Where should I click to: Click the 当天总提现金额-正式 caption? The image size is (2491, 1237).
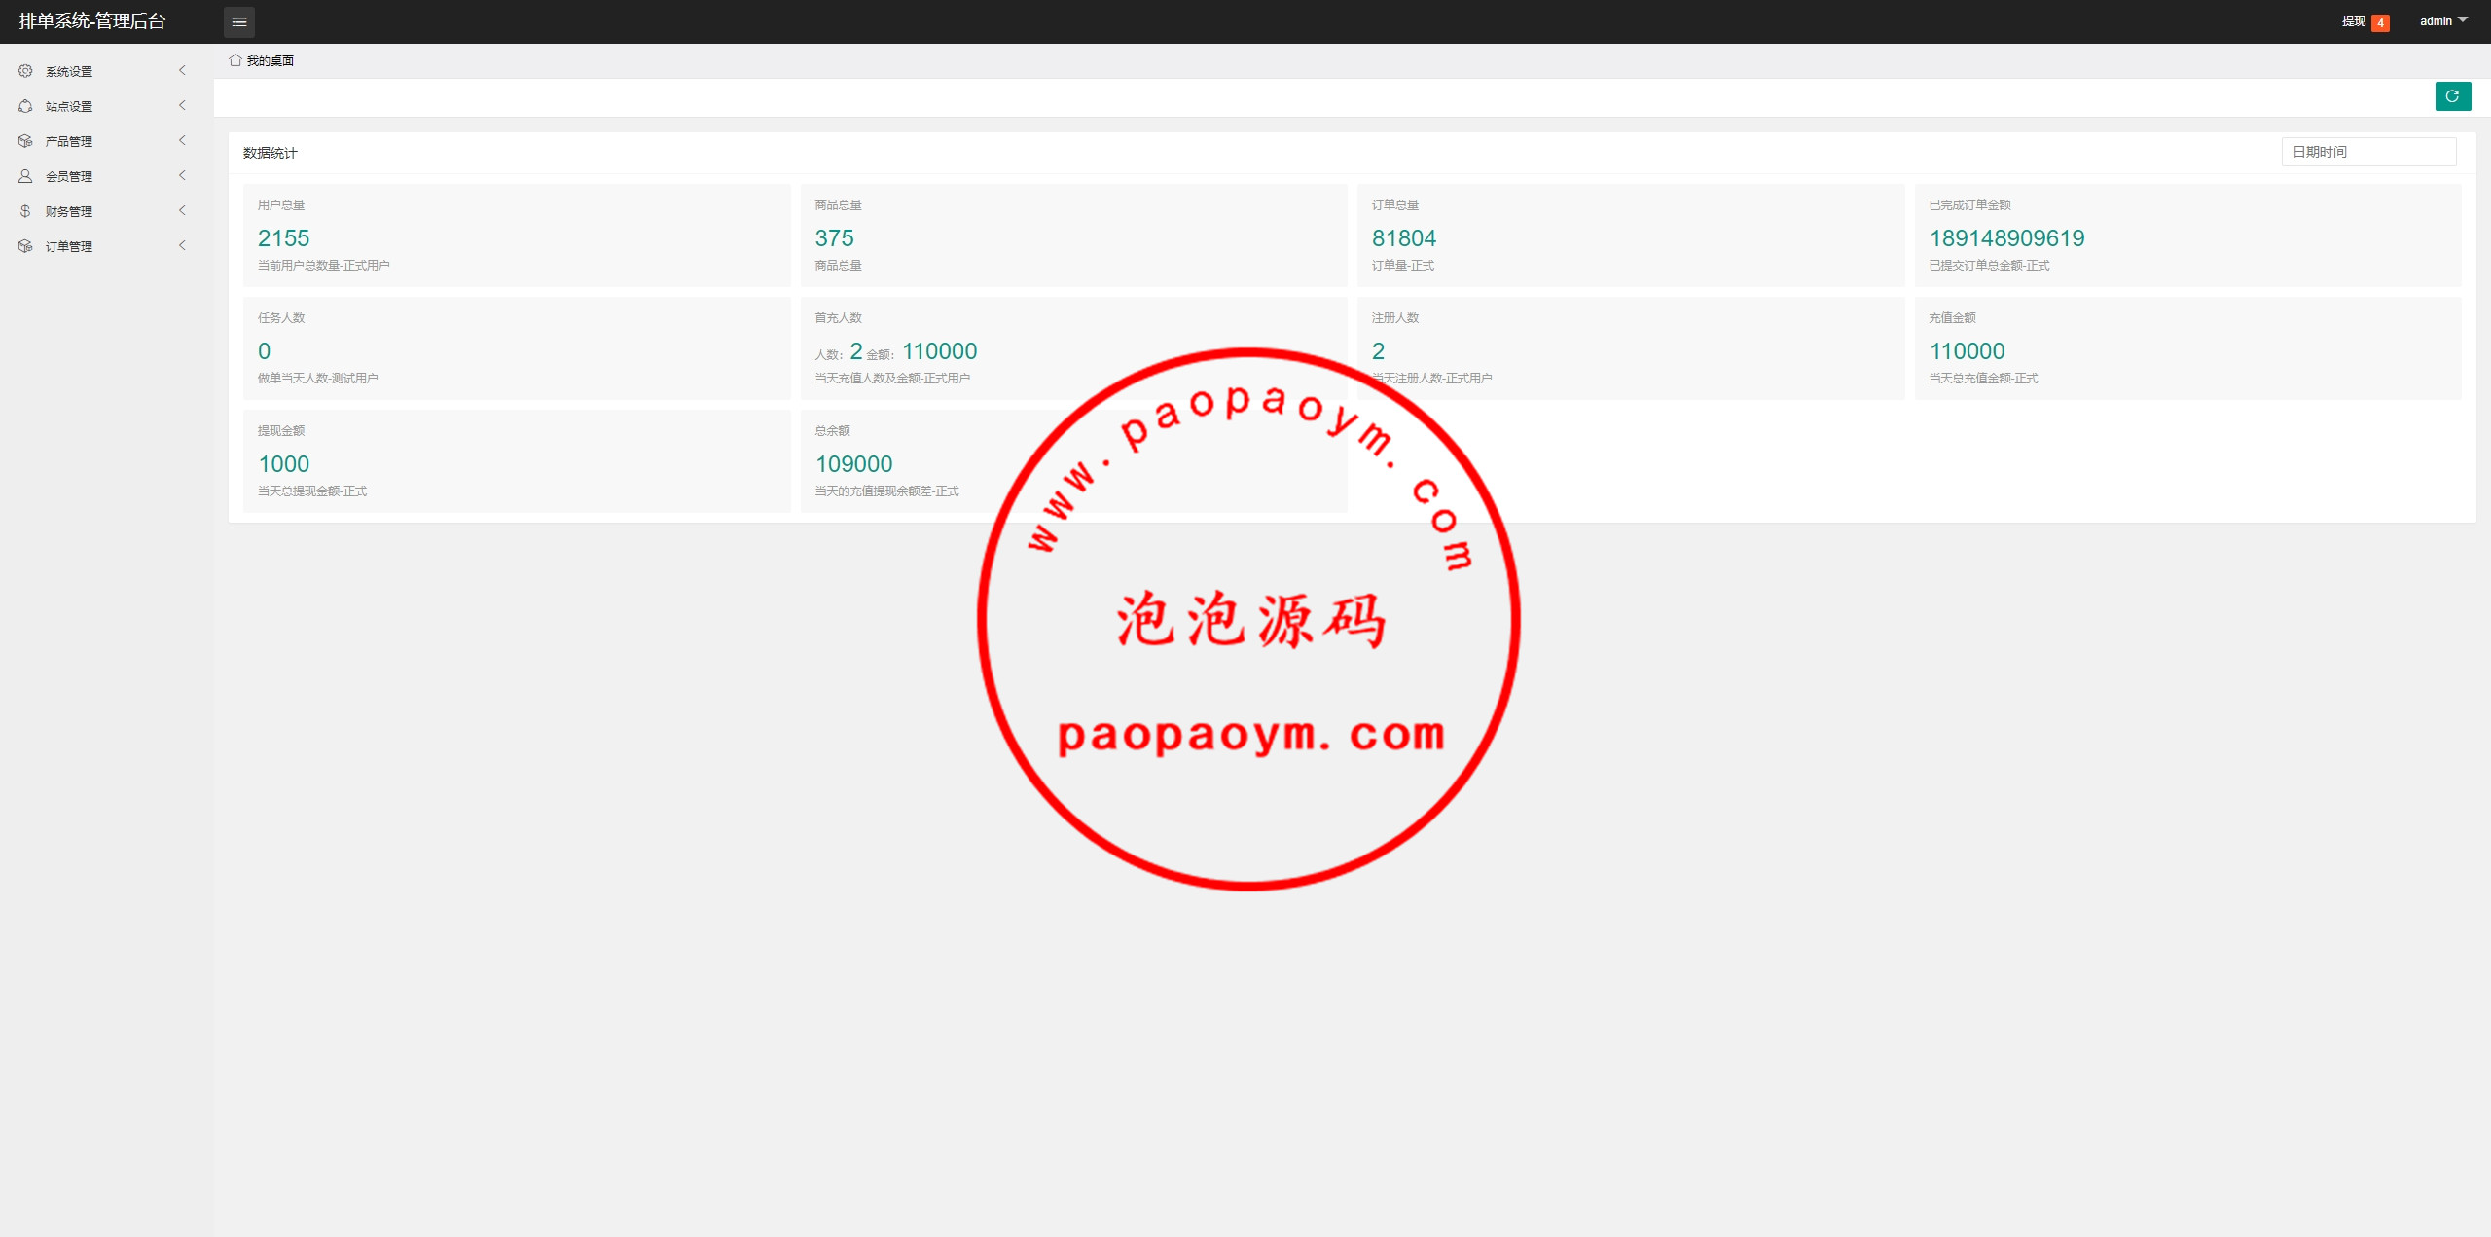coord(311,491)
